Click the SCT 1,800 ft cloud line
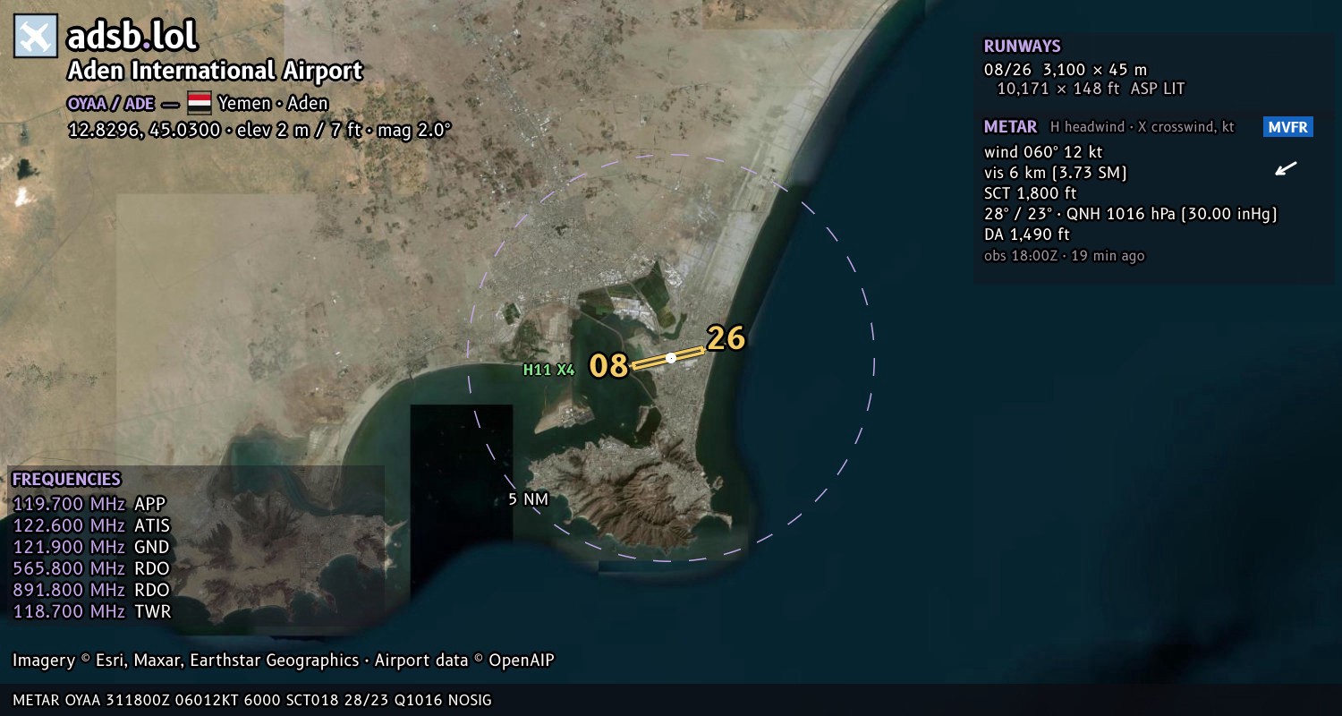This screenshot has height=716, width=1342. click(1030, 193)
